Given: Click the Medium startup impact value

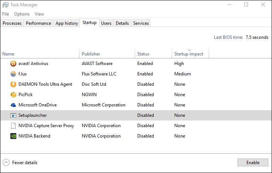Looking at the screenshot, I should click(x=182, y=74).
